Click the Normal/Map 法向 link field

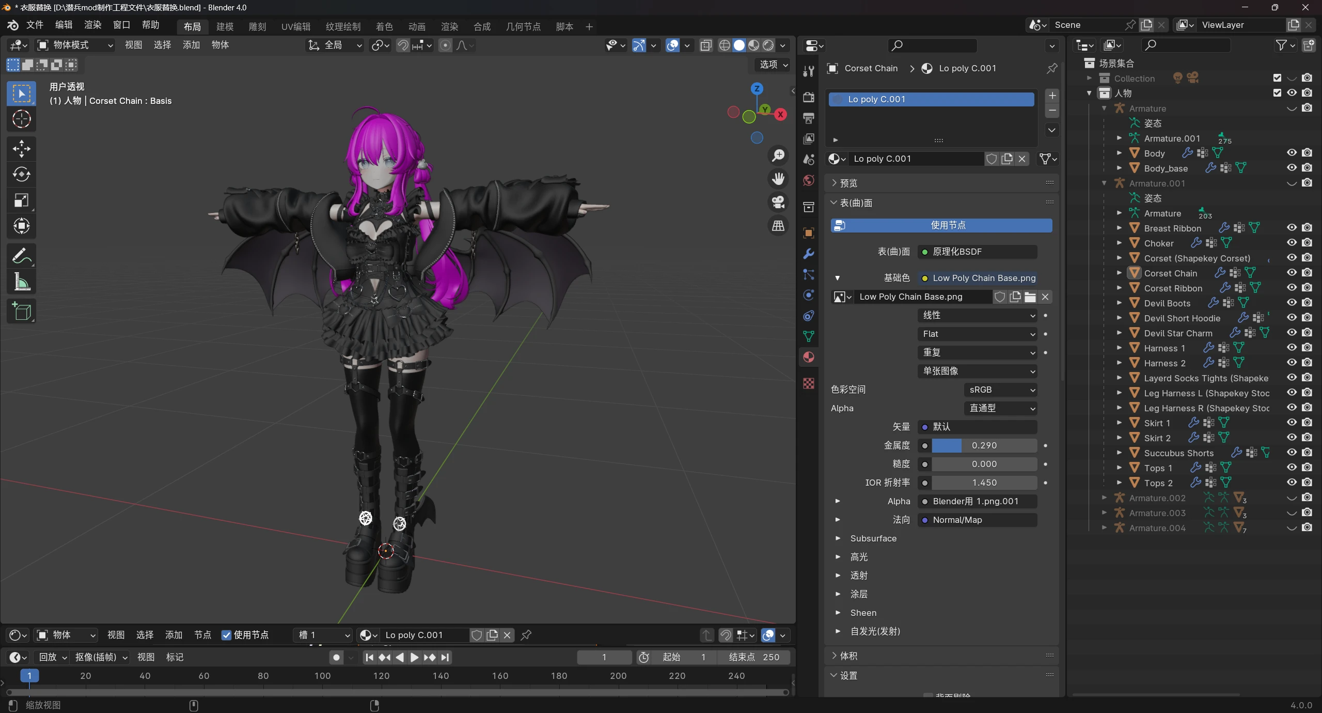pos(977,520)
